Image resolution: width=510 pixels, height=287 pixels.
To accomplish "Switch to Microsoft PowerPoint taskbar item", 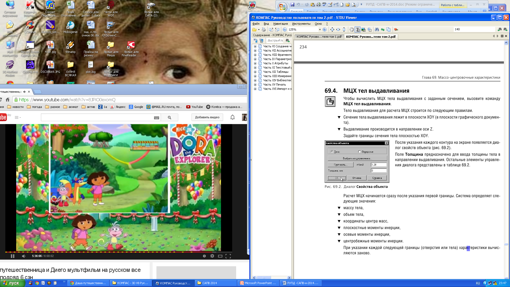I will [258, 283].
